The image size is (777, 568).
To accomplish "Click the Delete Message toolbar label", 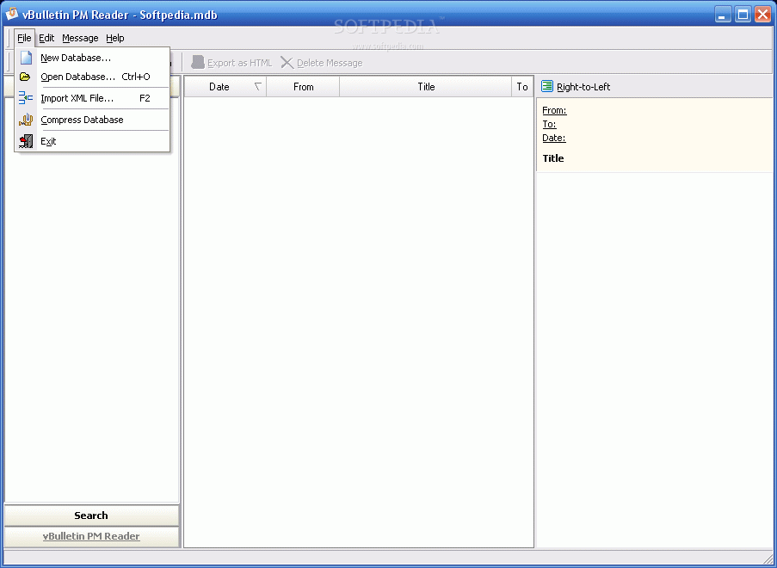I will tap(330, 63).
